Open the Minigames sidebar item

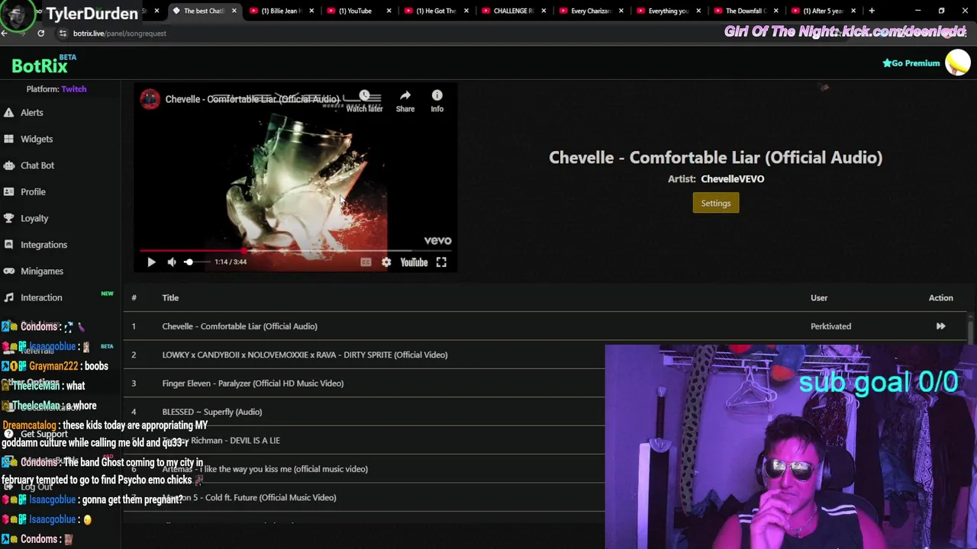click(x=42, y=271)
